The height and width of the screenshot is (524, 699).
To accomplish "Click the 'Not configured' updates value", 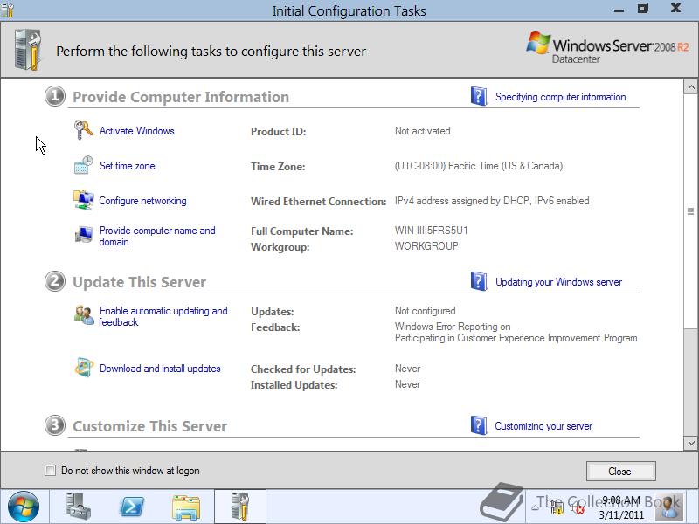I will [x=426, y=311].
